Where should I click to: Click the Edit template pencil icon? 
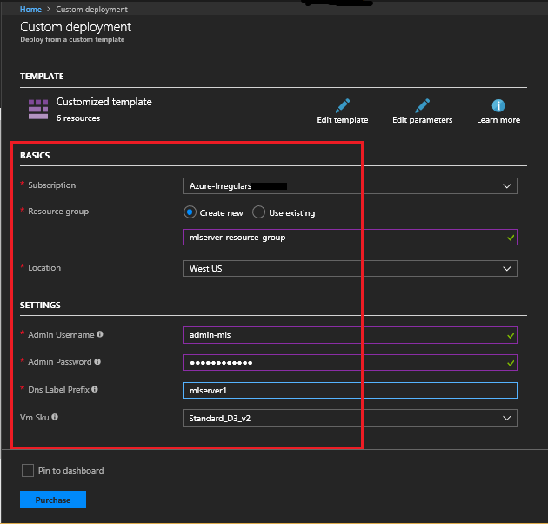343,105
